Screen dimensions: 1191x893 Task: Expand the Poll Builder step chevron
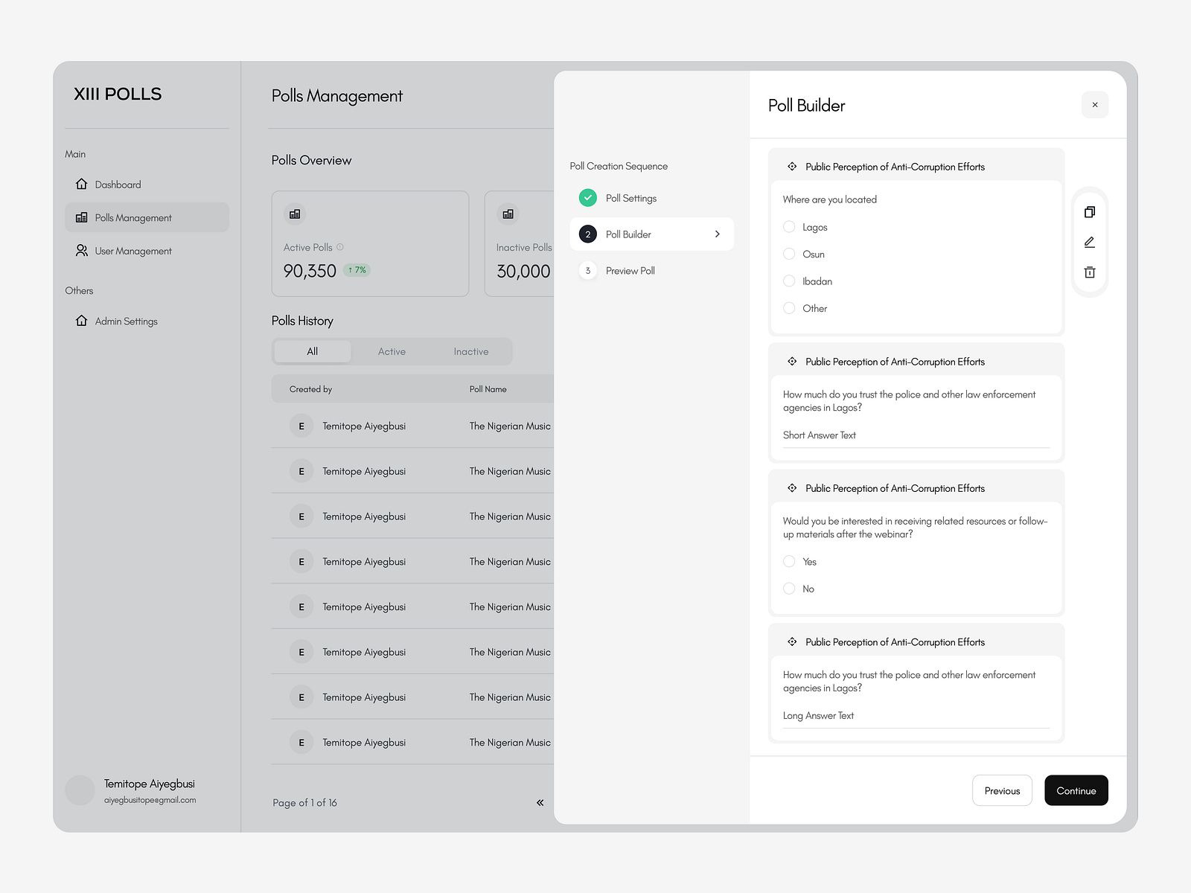717,234
